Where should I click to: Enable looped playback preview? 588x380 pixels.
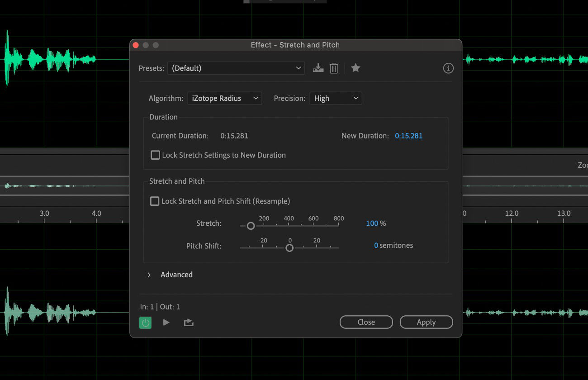[189, 322]
